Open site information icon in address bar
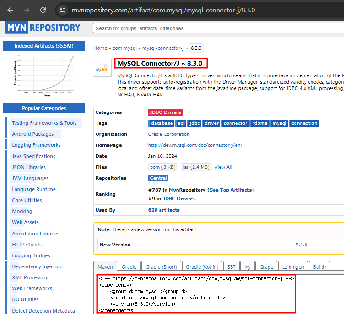344x314 pixels. pos(63,10)
